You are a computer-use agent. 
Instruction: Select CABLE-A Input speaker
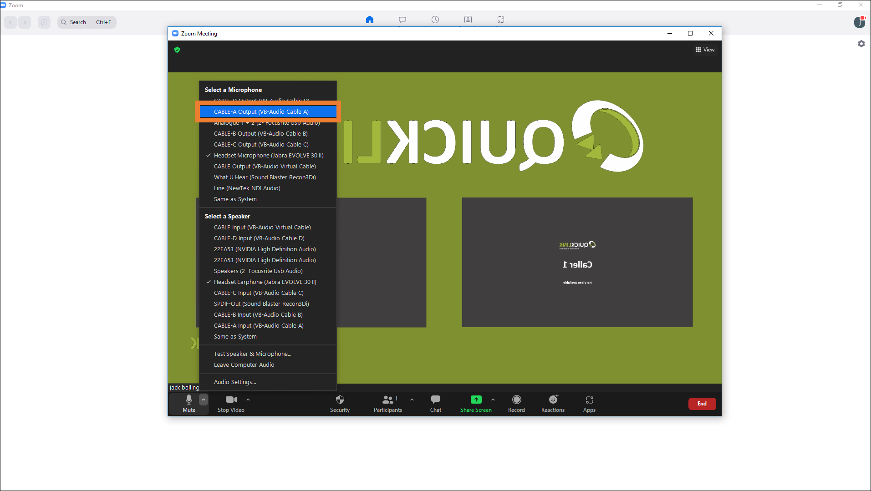tap(268, 325)
